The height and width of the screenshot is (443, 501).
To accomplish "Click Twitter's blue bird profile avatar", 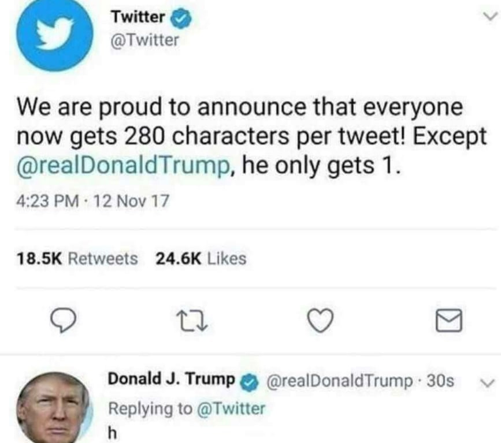I will click(x=54, y=35).
